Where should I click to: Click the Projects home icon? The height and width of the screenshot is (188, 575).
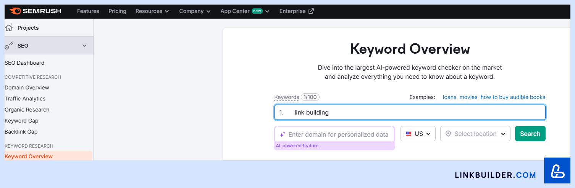click(x=9, y=27)
